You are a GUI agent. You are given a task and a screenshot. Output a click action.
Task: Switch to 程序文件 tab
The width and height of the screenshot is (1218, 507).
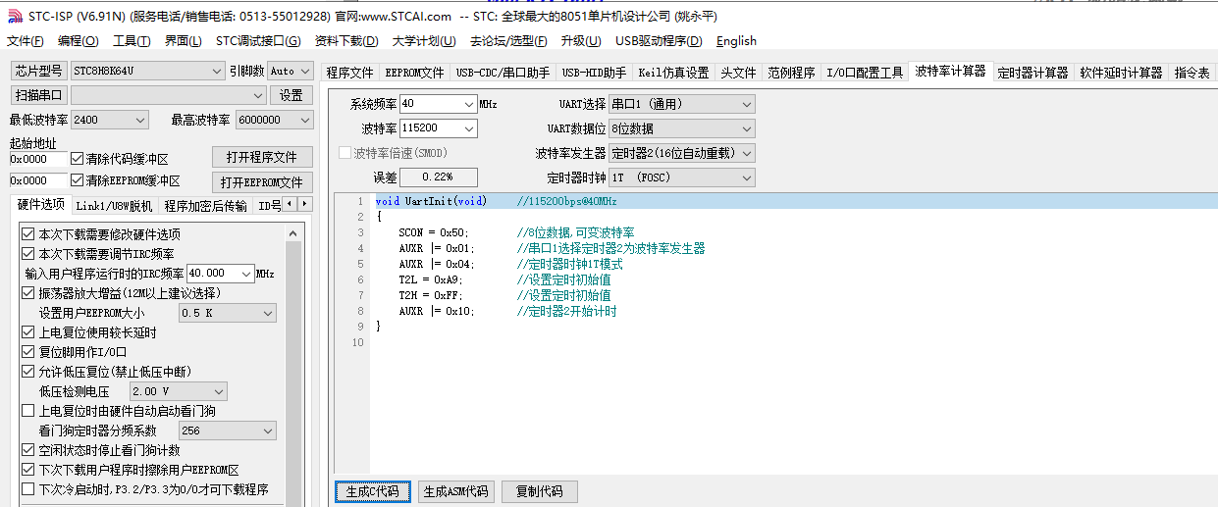350,73
